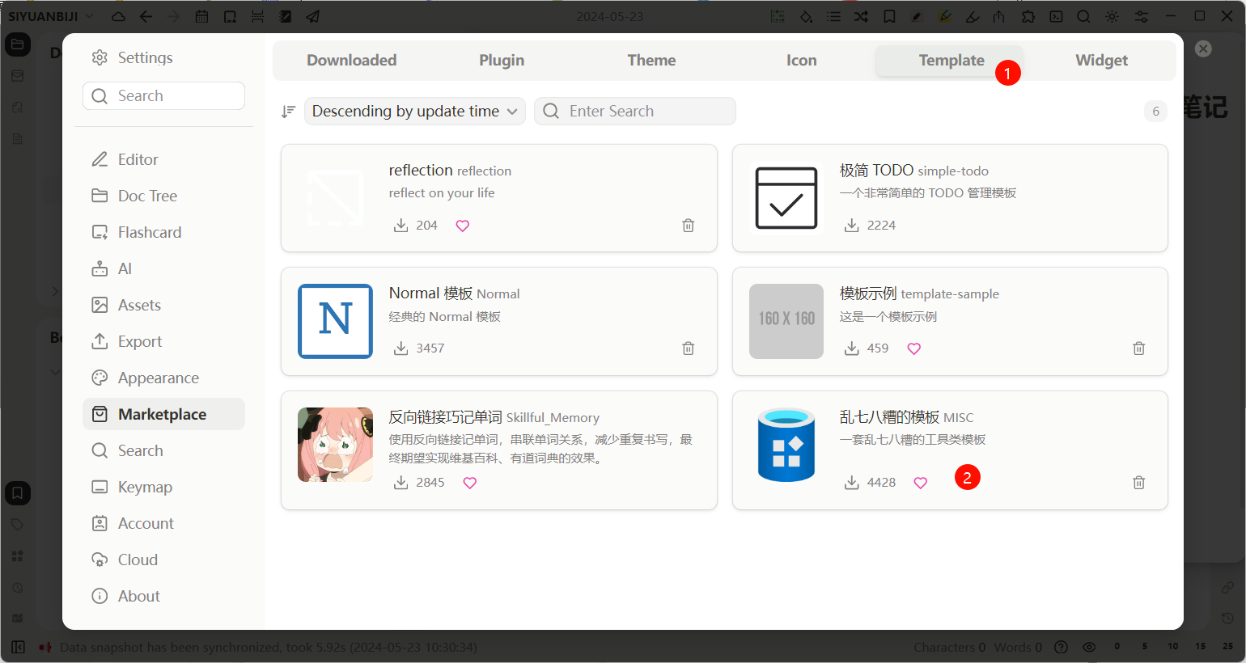This screenshot has width=1246, height=663.
Task: Expand the SIYUANBIJI workspace menu
Action: pyautogui.click(x=50, y=16)
